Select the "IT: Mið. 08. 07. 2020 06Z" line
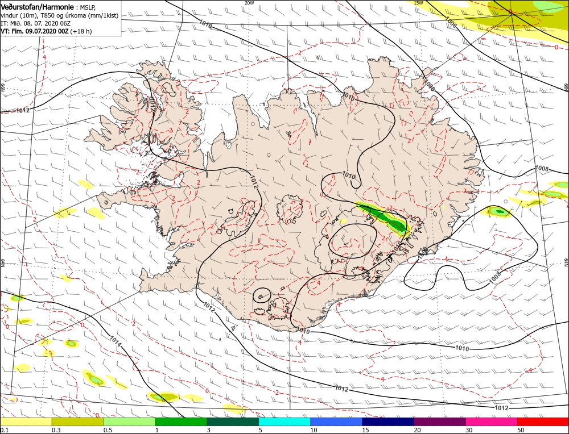Image resolution: width=569 pixels, height=434 pixels. 35,23
